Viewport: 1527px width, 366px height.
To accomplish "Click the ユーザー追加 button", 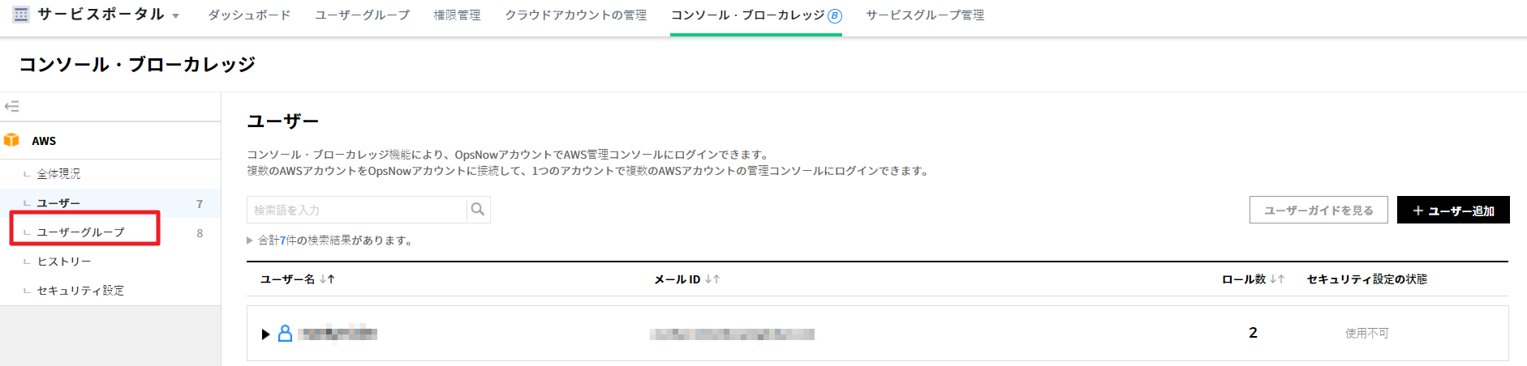I will tap(1453, 211).
